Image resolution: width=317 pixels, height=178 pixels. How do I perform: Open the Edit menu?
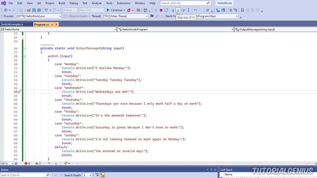click(x=20, y=3)
